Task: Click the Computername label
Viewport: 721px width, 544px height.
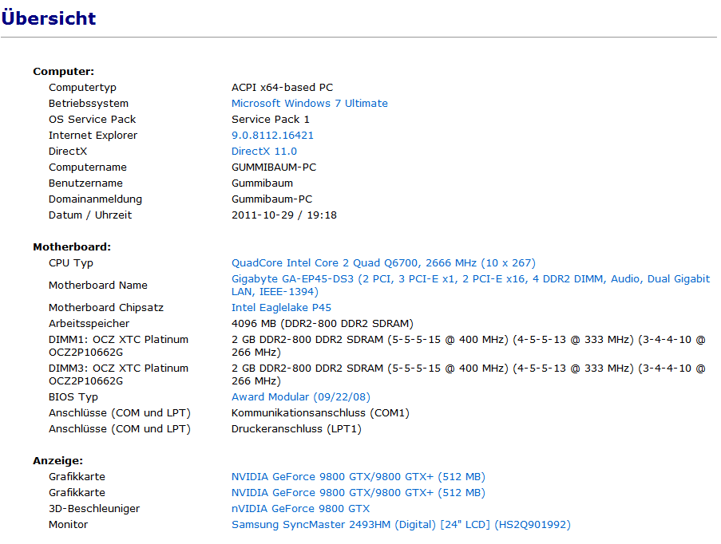Action: tap(87, 168)
